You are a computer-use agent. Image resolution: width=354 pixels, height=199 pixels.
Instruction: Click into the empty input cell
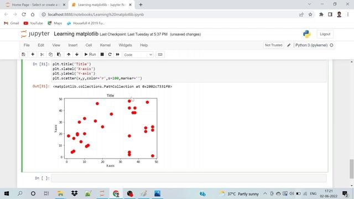click(189, 178)
